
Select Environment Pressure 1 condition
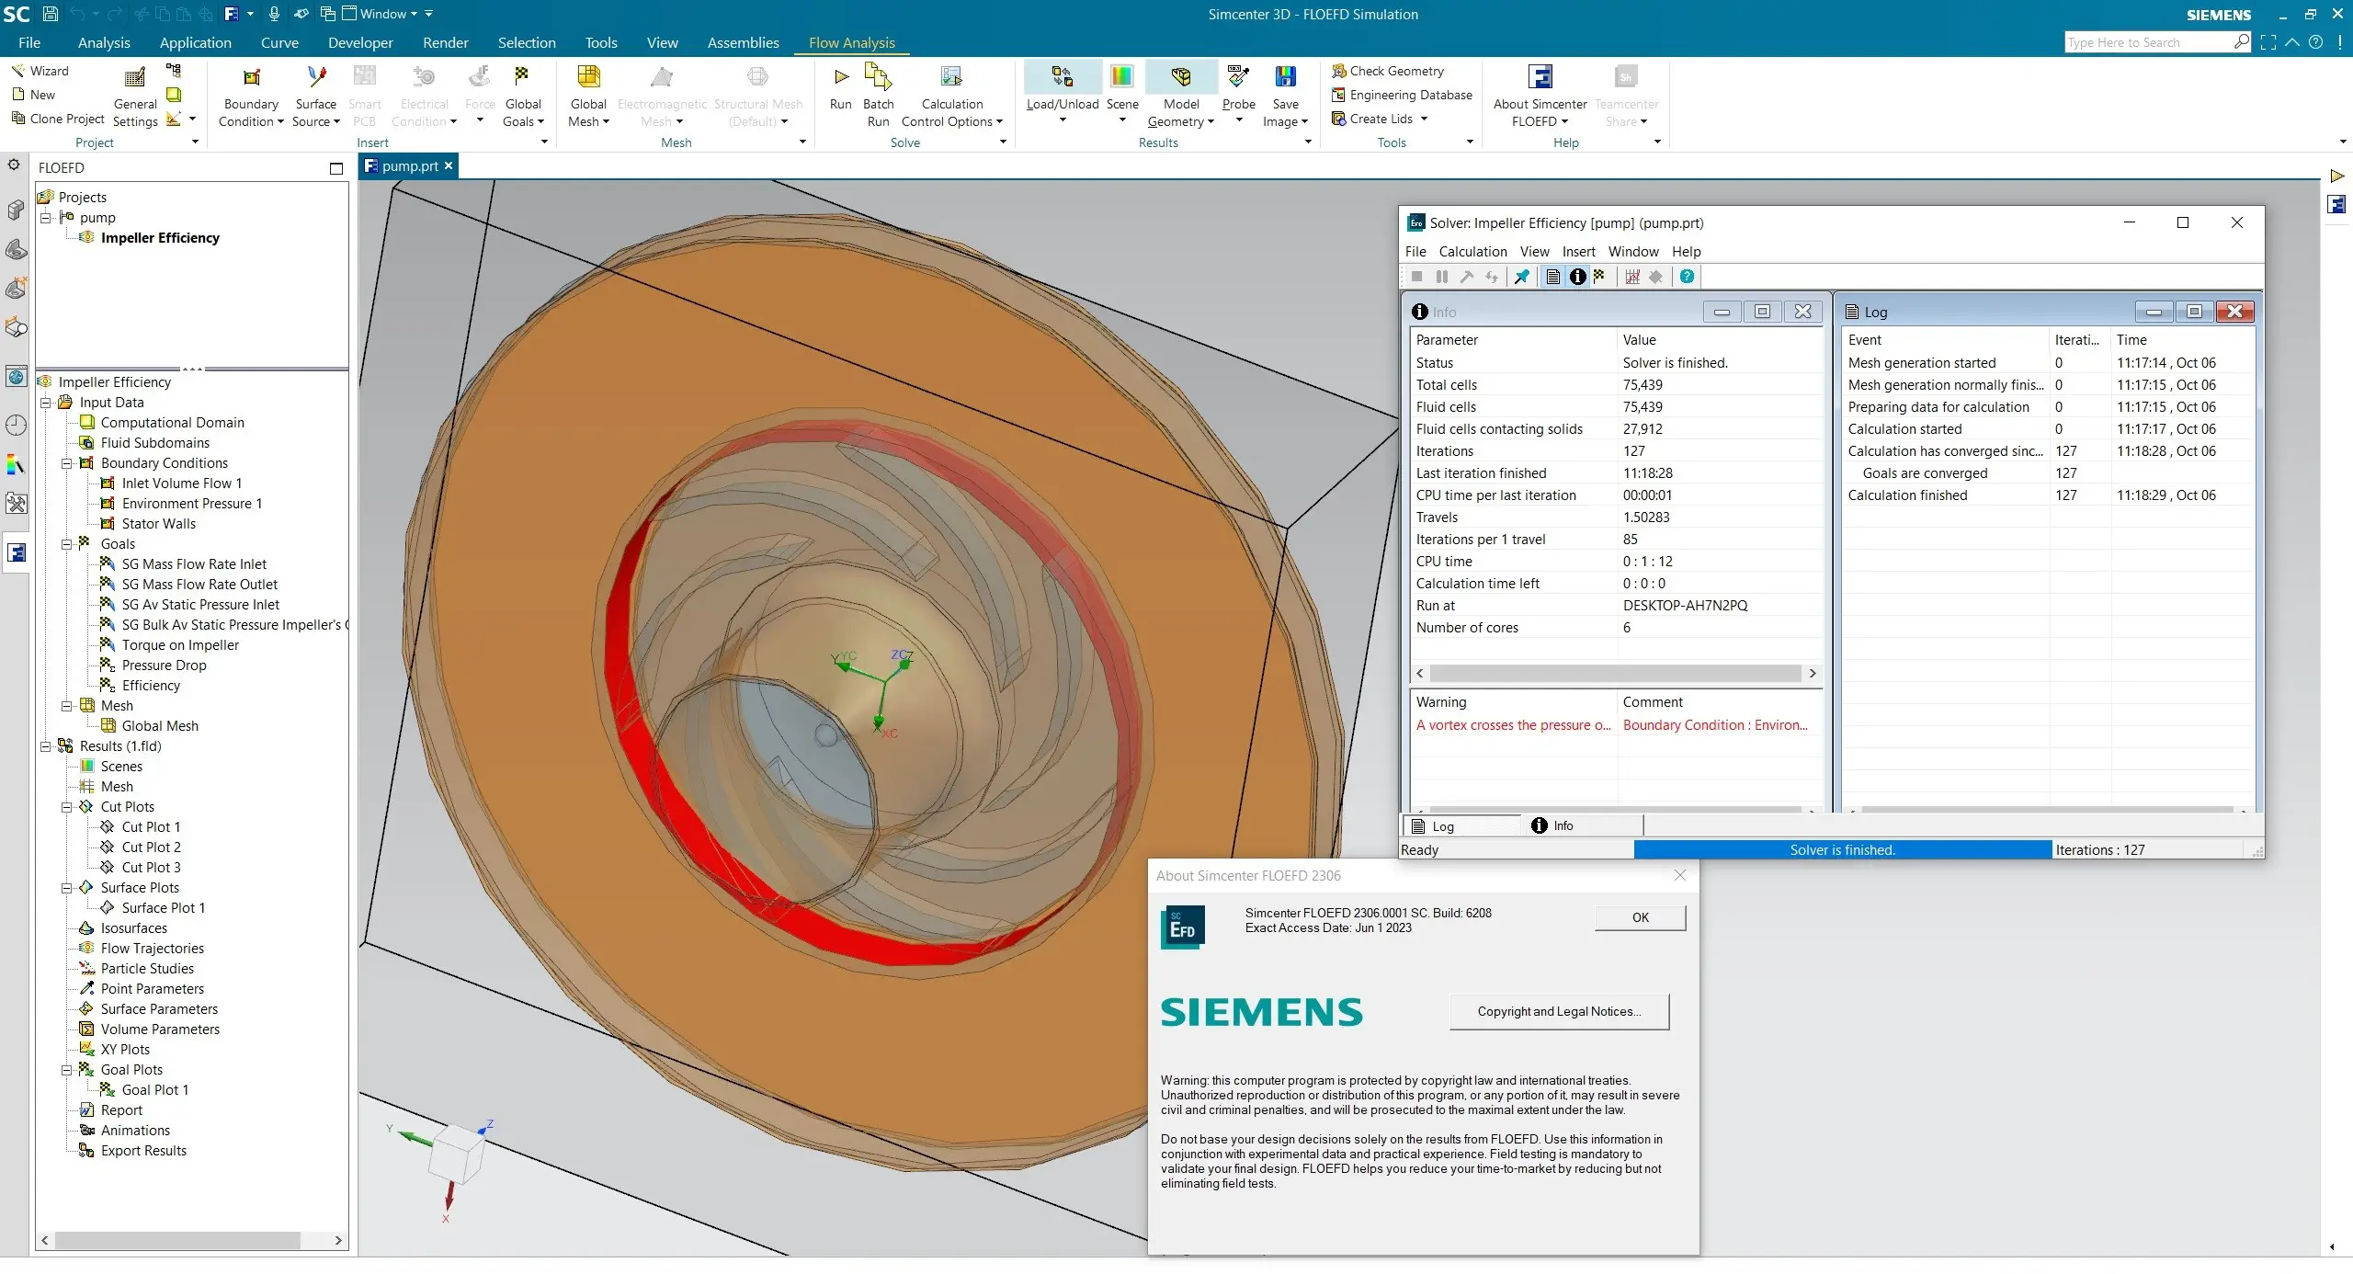[191, 504]
